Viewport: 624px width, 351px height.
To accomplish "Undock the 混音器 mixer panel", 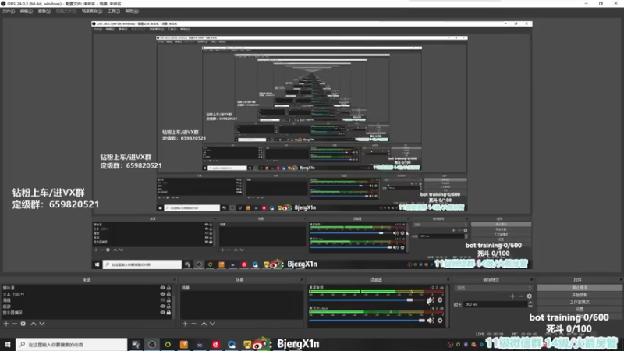I will pyautogui.click(x=448, y=280).
